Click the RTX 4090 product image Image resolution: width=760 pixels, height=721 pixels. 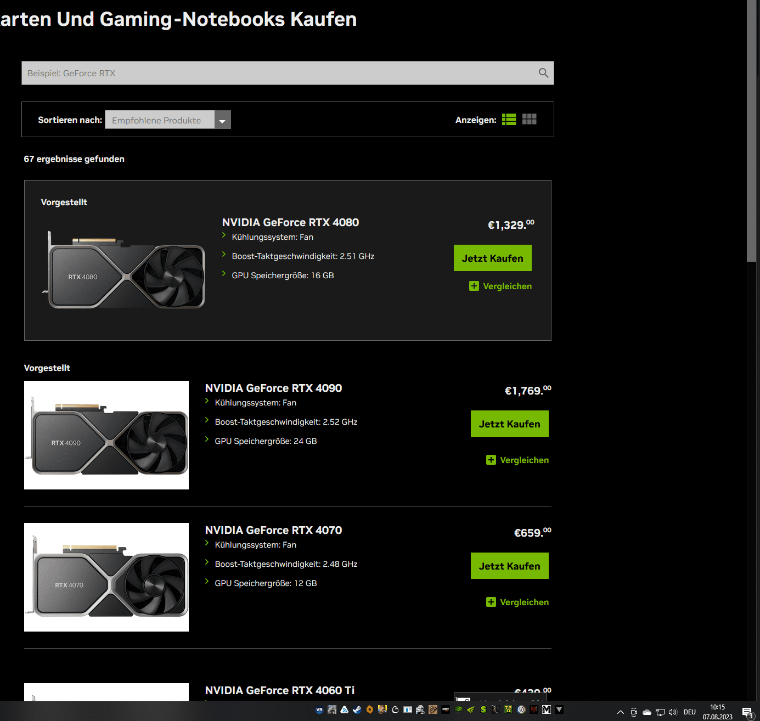pos(106,435)
